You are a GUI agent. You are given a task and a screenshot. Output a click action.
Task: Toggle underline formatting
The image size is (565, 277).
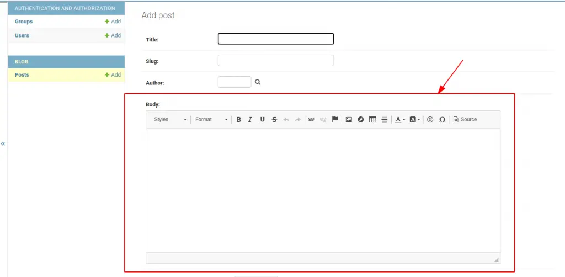pos(262,120)
